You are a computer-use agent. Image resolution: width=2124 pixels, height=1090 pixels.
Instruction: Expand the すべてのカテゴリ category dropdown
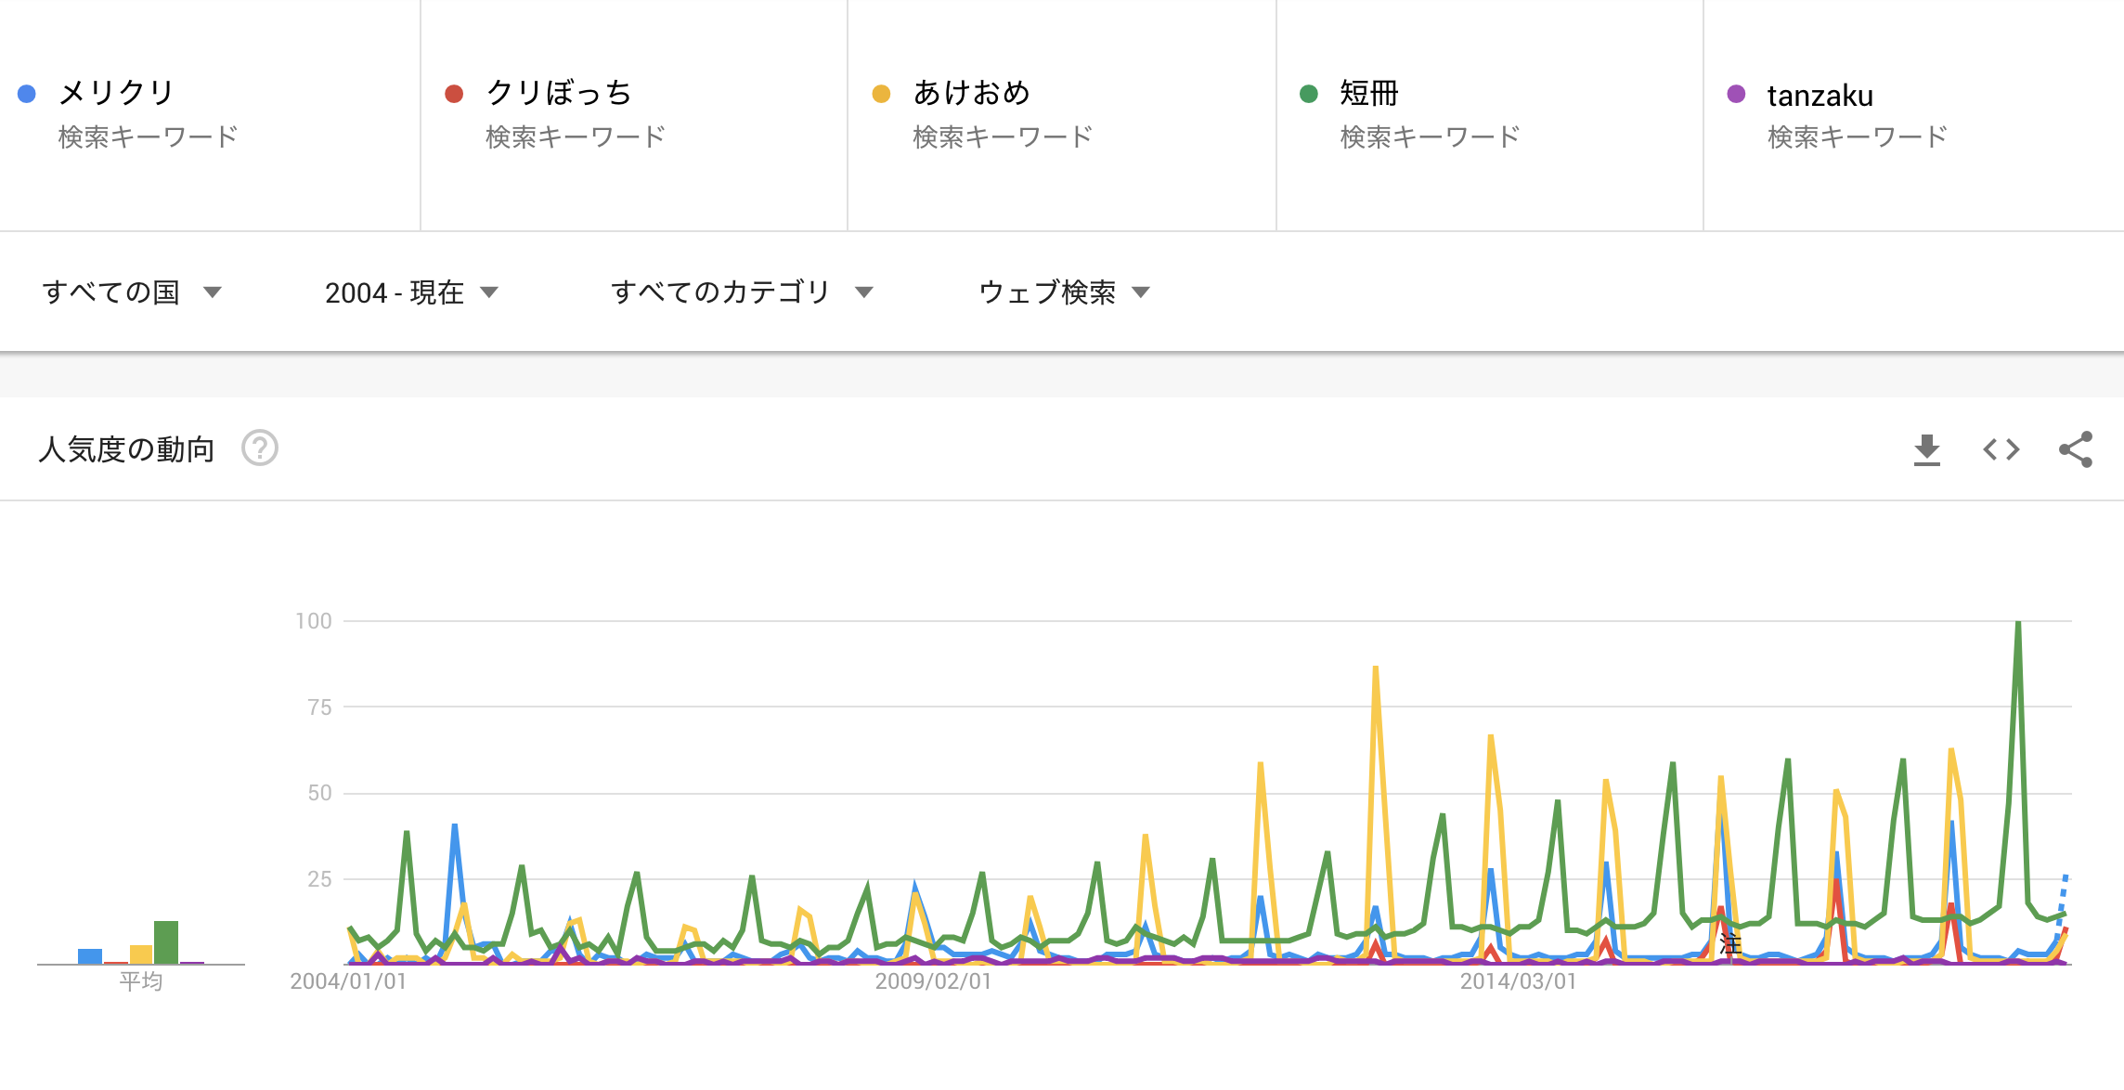click(x=741, y=292)
